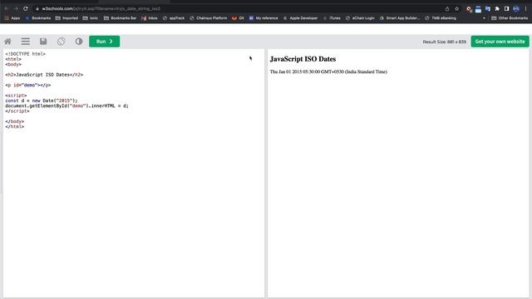Click the '</html>' closing tag line

pos(15,126)
